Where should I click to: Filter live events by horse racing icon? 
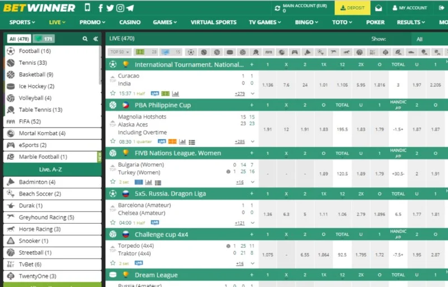point(346,52)
